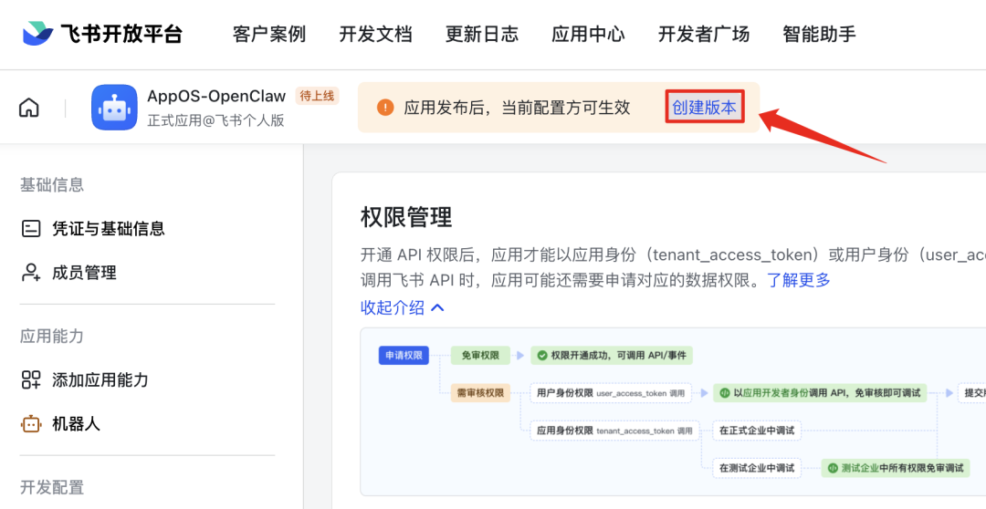Viewport: 986px width, 509px height.
Task: Open 客户案例 in the top navigation
Action: 269,34
